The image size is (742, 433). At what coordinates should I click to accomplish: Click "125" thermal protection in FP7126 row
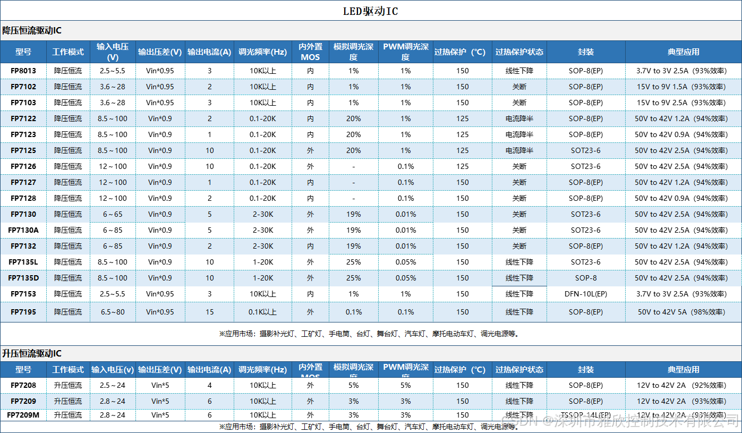pyautogui.click(x=463, y=166)
